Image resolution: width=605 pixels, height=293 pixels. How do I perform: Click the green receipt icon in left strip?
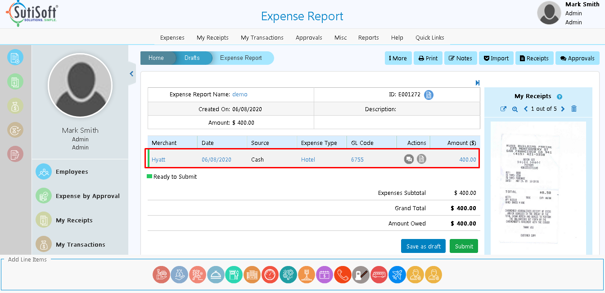[15, 81]
